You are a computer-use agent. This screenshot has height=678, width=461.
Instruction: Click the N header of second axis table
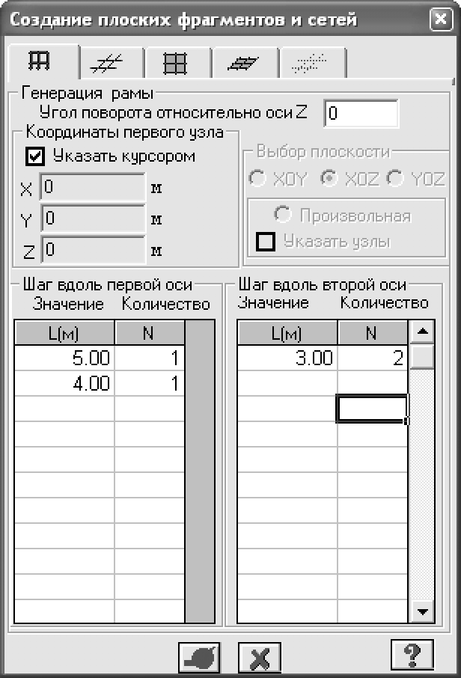pyautogui.click(x=372, y=333)
